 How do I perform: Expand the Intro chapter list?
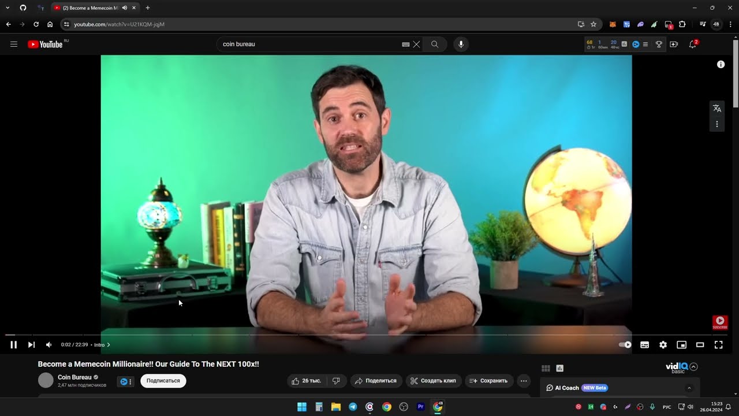102,345
